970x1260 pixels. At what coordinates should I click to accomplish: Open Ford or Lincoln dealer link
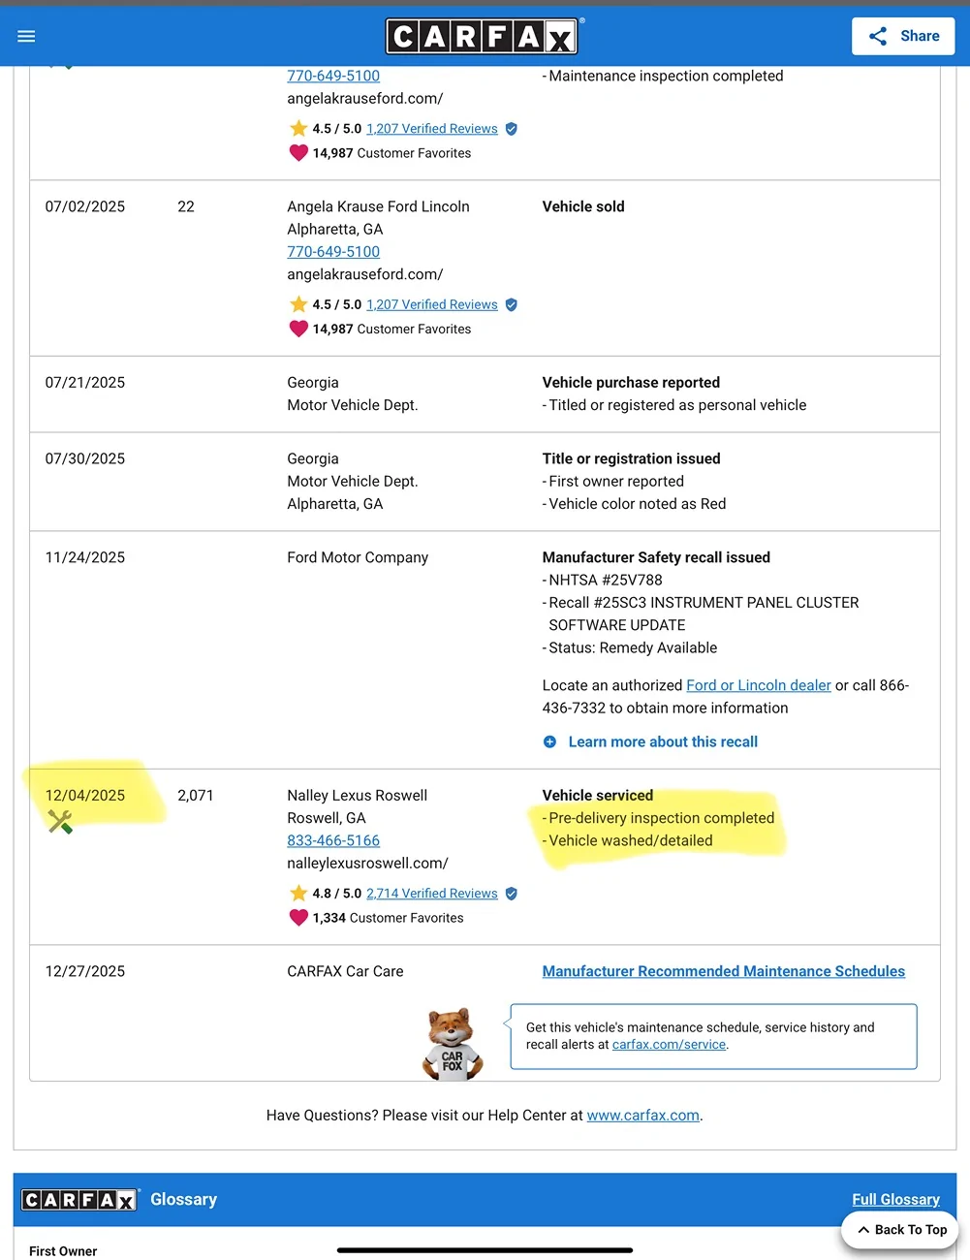[759, 685]
